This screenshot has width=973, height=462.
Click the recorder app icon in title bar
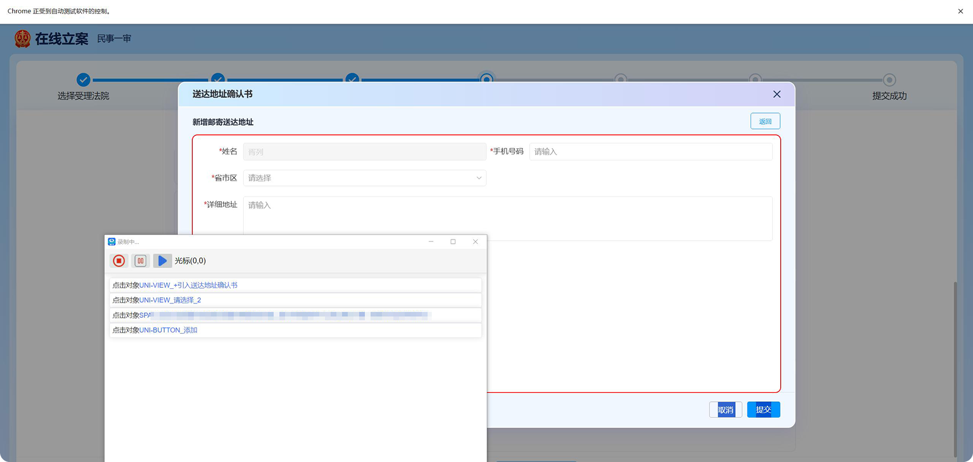(x=112, y=242)
